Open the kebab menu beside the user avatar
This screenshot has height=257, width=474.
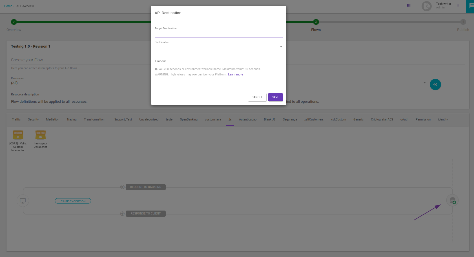(458, 6)
